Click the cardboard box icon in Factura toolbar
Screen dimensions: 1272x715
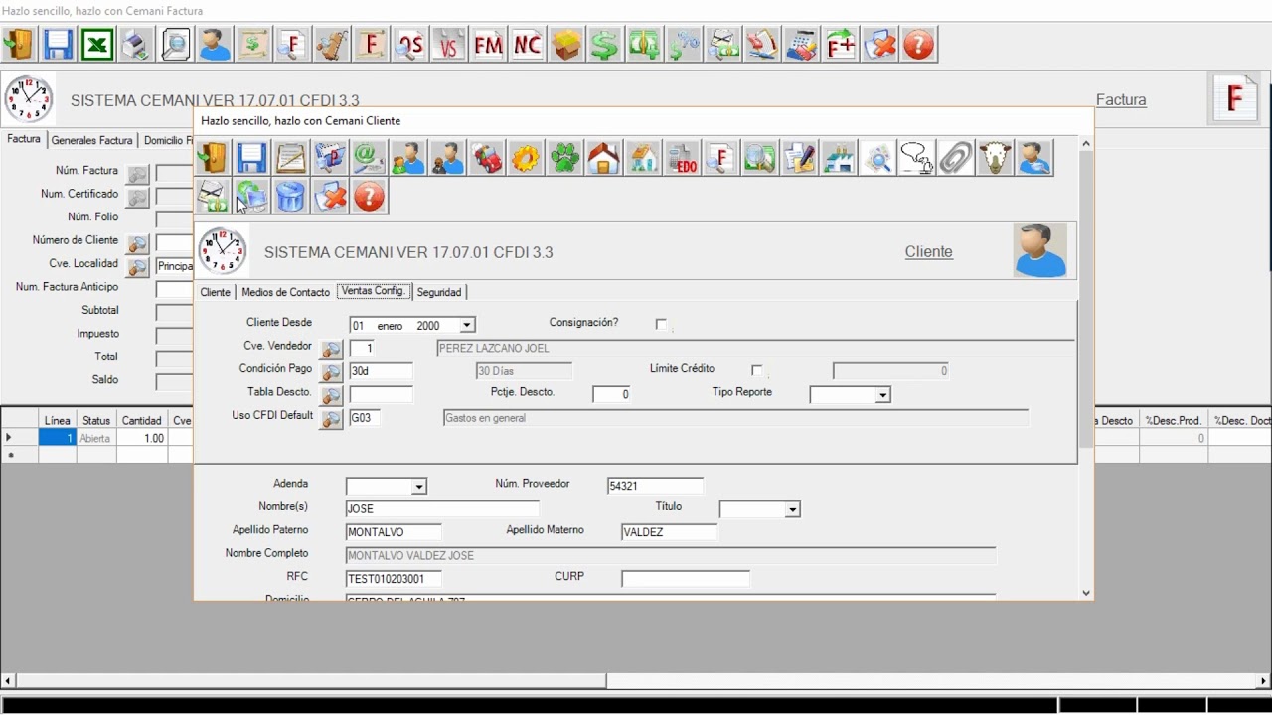566,45
